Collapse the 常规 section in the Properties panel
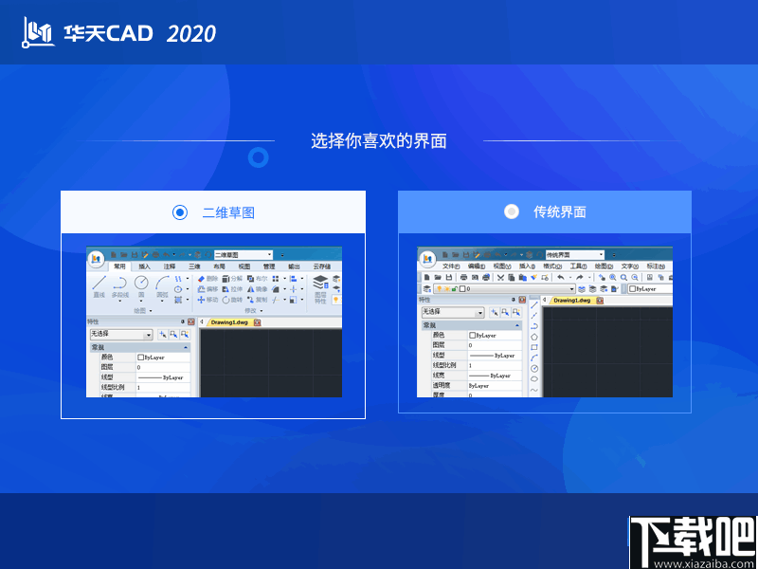This screenshot has width=758, height=569. click(x=186, y=348)
